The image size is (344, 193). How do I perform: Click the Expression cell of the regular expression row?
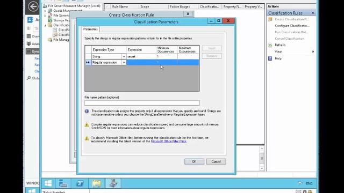(x=141, y=62)
